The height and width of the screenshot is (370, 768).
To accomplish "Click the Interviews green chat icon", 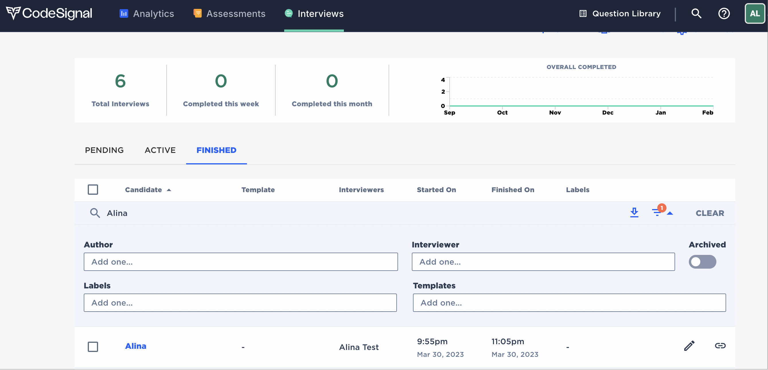I will 289,13.
